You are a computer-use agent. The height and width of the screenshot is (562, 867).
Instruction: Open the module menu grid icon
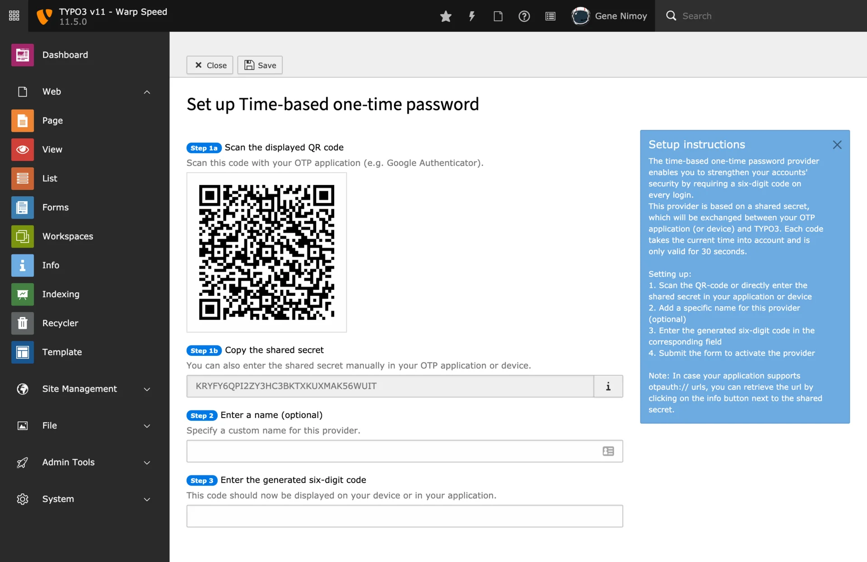click(x=14, y=15)
